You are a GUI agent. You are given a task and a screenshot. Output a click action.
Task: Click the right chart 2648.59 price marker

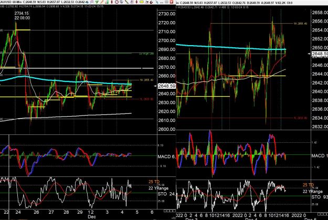(320, 54)
